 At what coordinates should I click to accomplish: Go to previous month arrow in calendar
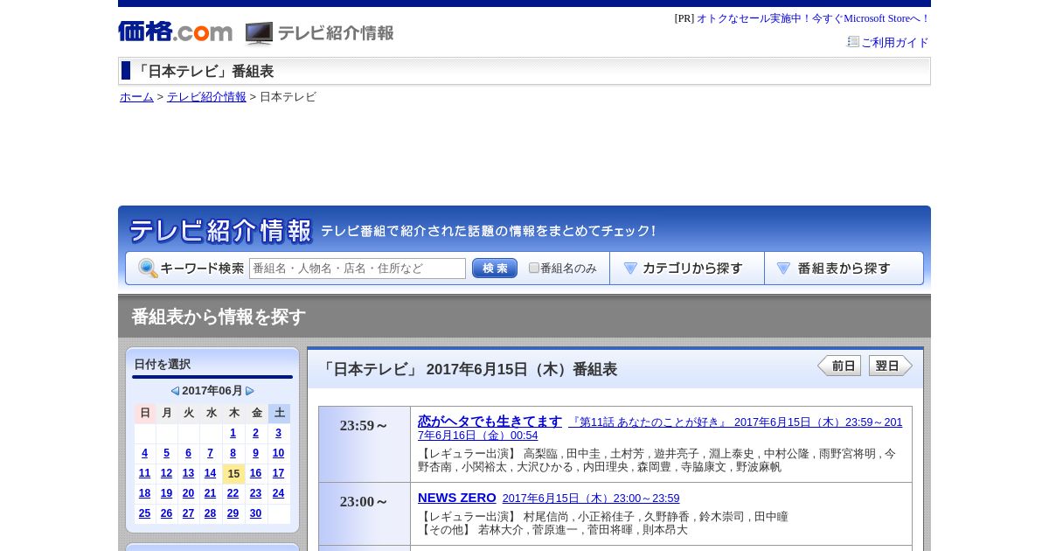coord(175,391)
